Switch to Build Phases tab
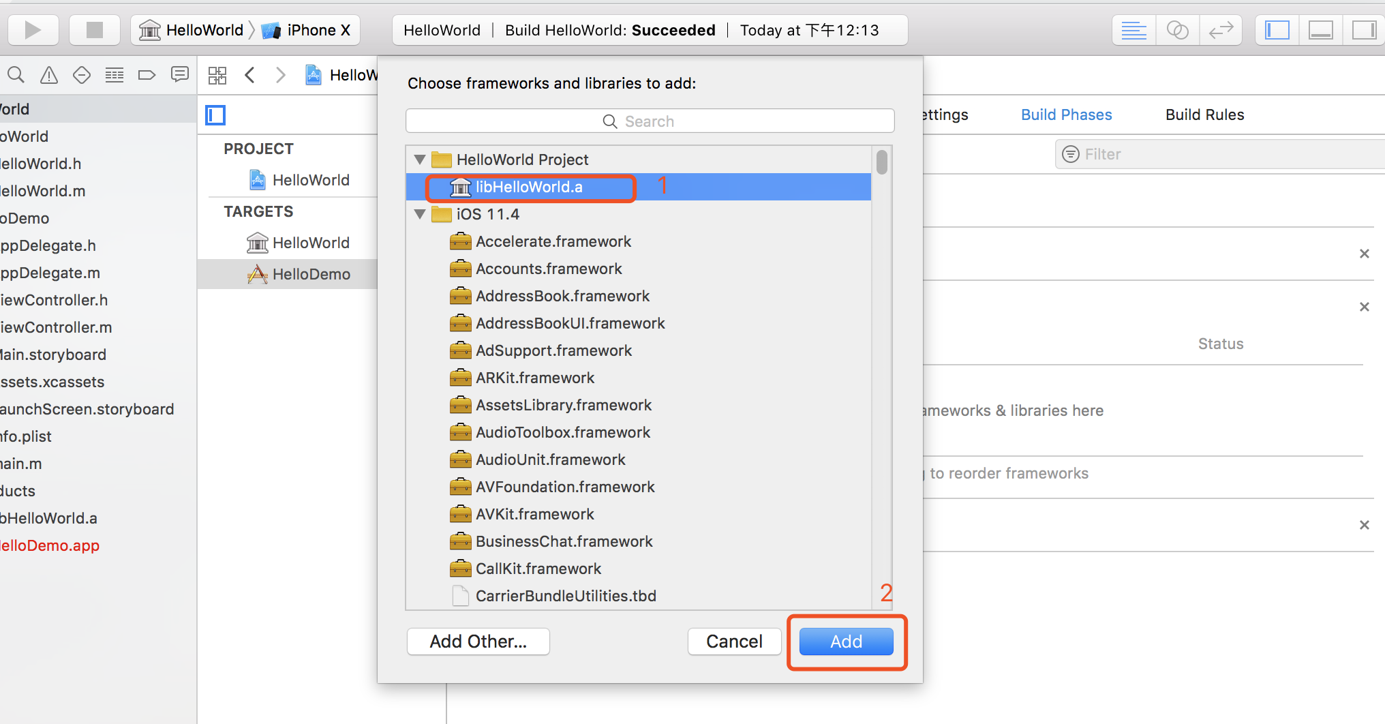Image resolution: width=1385 pixels, height=724 pixels. [1066, 115]
